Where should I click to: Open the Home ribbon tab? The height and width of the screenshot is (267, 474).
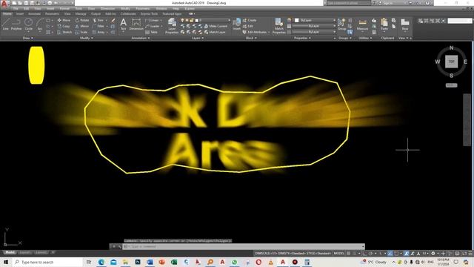click(x=7, y=13)
